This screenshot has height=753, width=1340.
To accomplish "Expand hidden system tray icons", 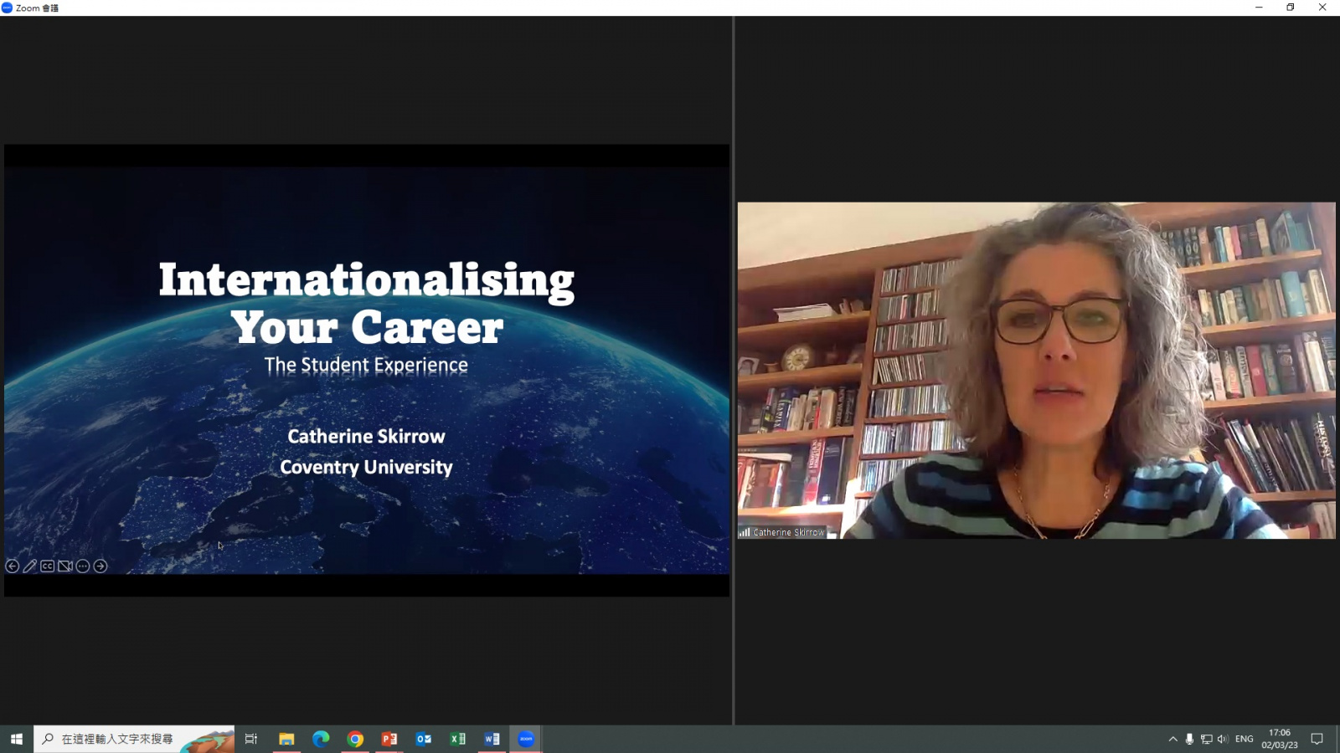I will [x=1172, y=739].
